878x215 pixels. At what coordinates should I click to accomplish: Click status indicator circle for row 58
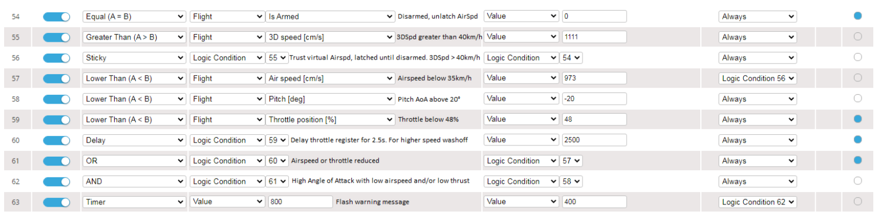click(x=857, y=98)
